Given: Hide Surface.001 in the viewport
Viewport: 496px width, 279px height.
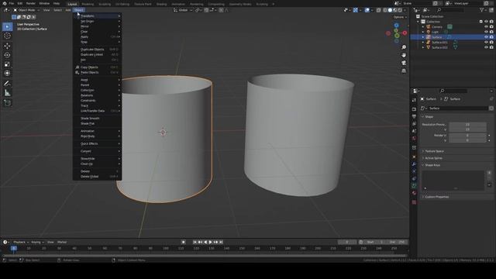Looking at the screenshot, I should [x=486, y=42].
